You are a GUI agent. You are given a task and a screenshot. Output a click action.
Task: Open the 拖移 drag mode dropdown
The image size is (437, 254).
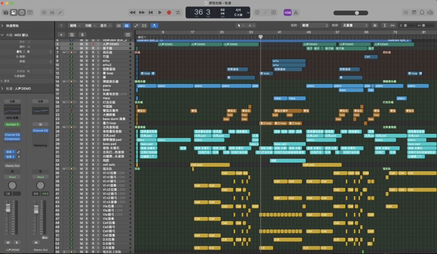[x=355, y=25]
